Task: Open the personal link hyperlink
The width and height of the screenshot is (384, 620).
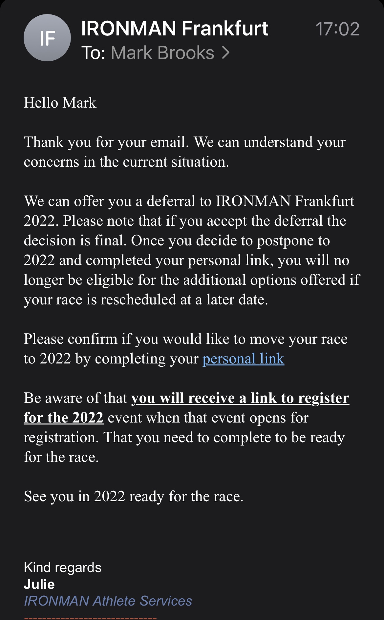Action: tap(243, 359)
